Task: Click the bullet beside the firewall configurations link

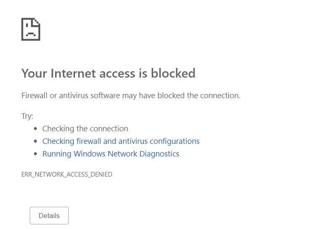Action: [35, 142]
